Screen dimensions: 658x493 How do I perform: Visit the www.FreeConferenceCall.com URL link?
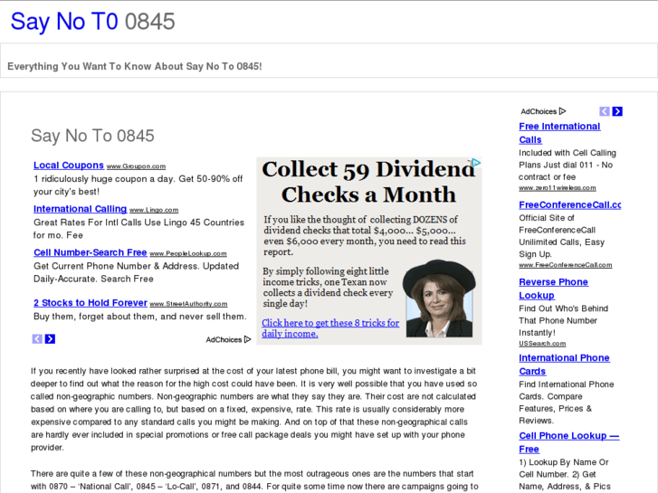pyautogui.click(x=566, y=265)
